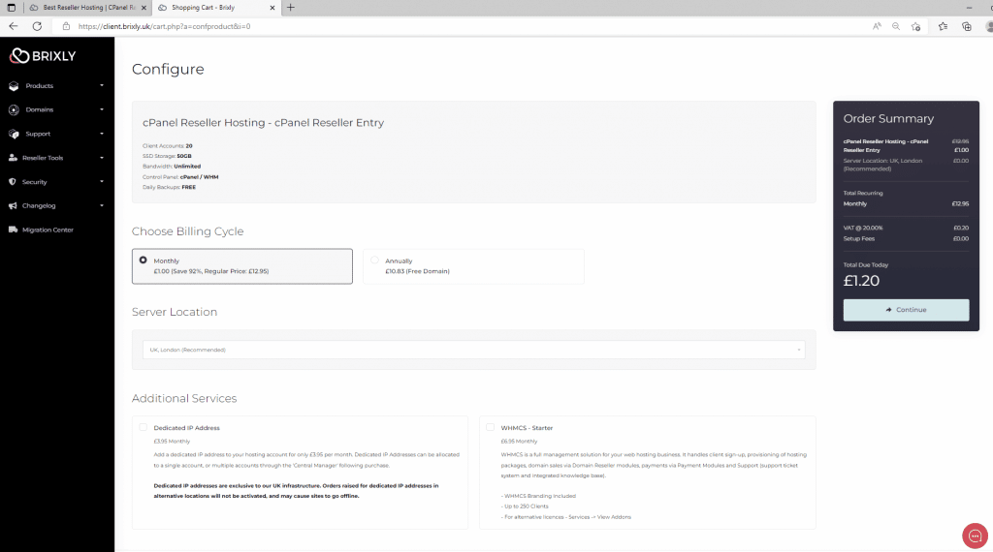Reload the page with the refresh icon

(x=38, y=26)
